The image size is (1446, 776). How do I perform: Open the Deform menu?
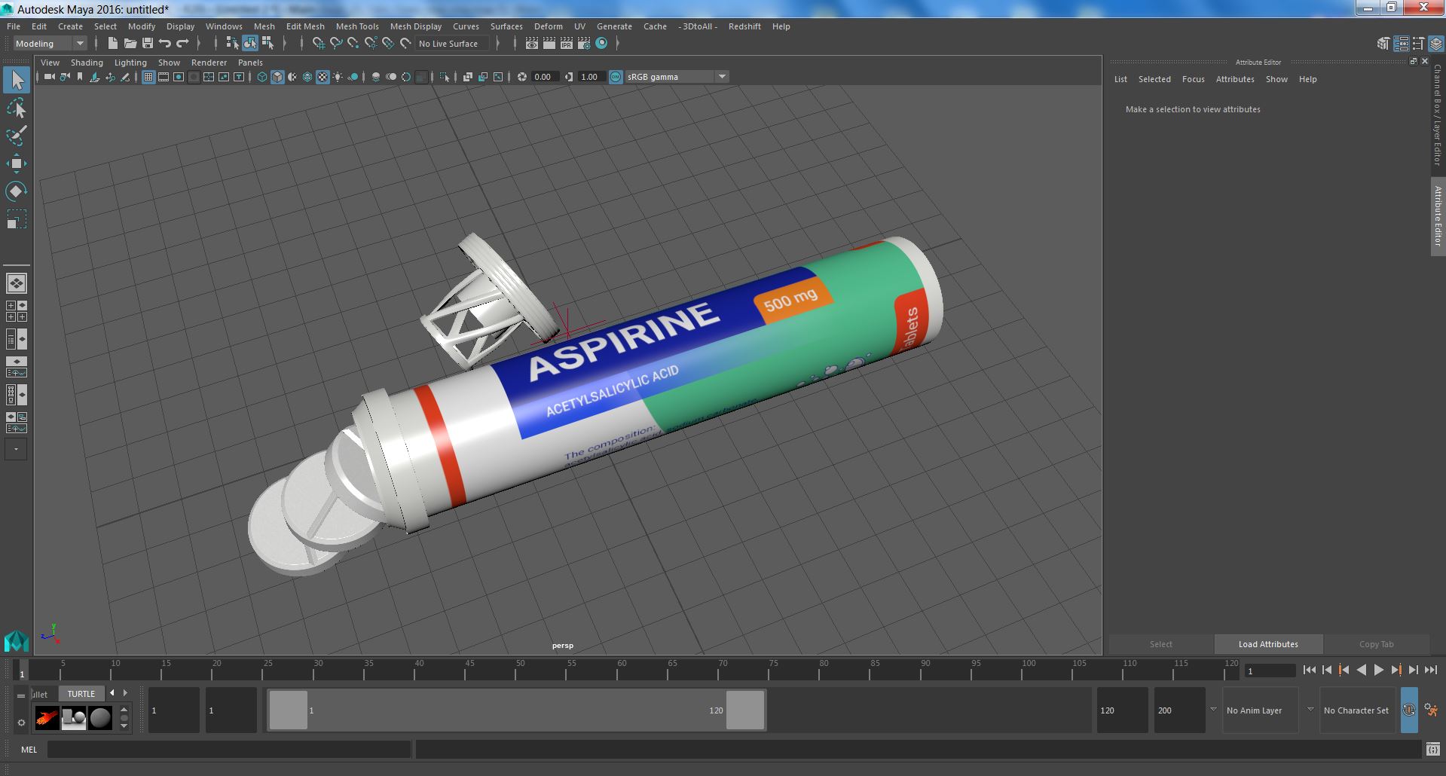(549, 26)
